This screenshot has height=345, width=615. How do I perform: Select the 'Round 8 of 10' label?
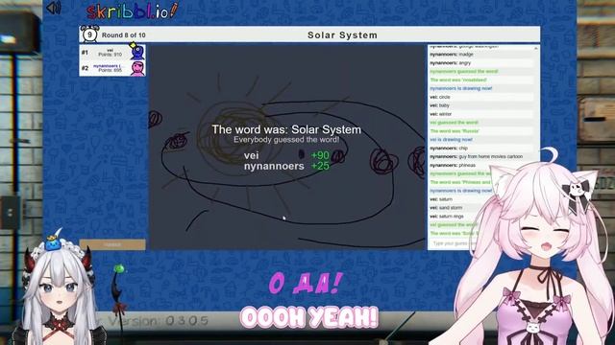[124, 35]
